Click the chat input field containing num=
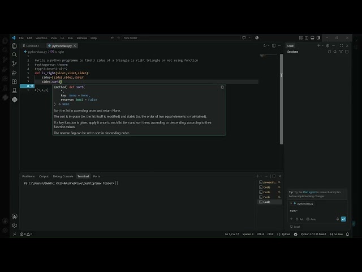Screen dimensions: 362x272 pyautogui.click(x=317, y=211)
